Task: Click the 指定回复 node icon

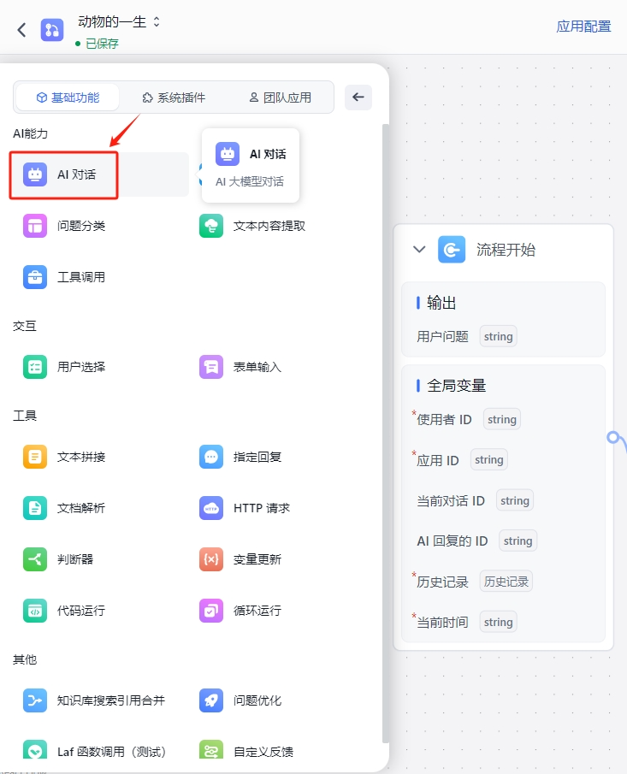Action: coord(211,457)
